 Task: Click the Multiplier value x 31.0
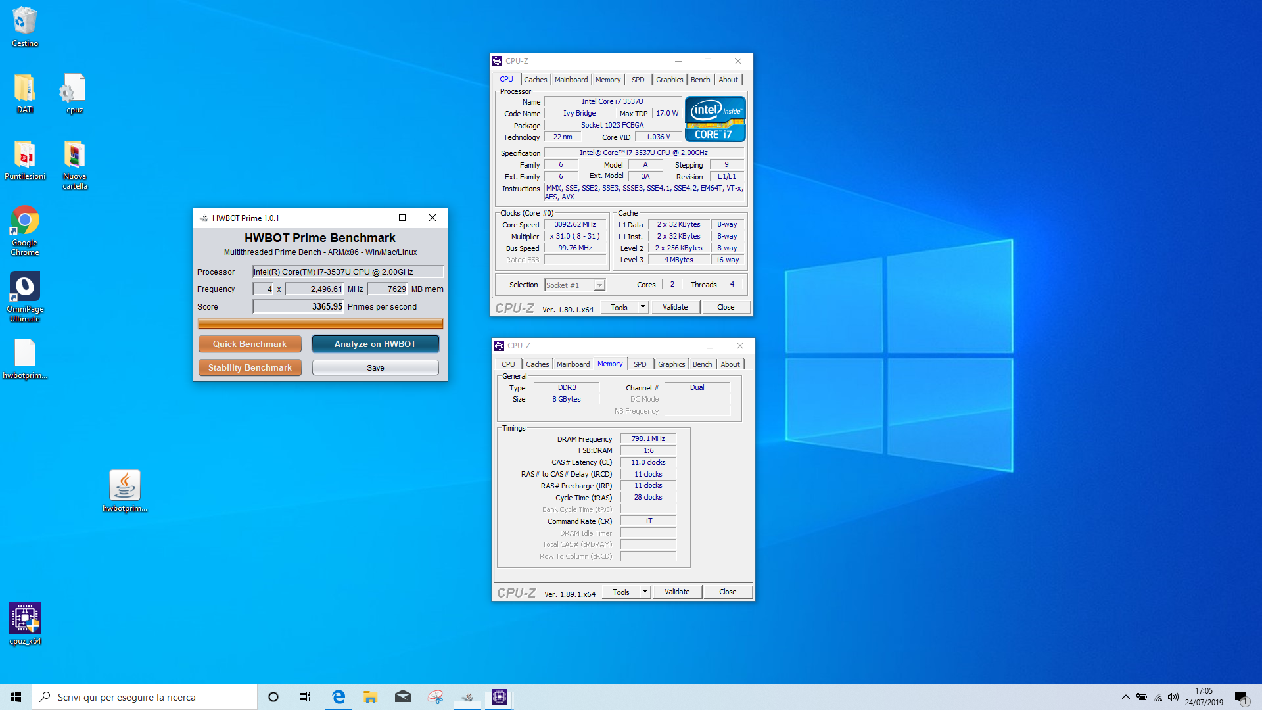[x=575, y=236]
